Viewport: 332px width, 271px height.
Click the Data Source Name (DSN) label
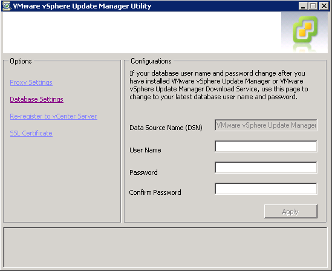tap(166, 128)
